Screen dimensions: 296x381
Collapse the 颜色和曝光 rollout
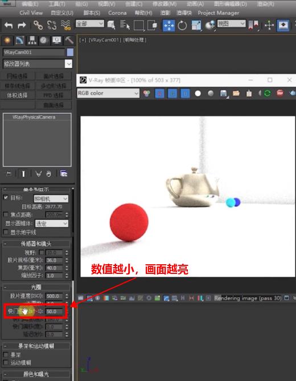coord(36,374)
